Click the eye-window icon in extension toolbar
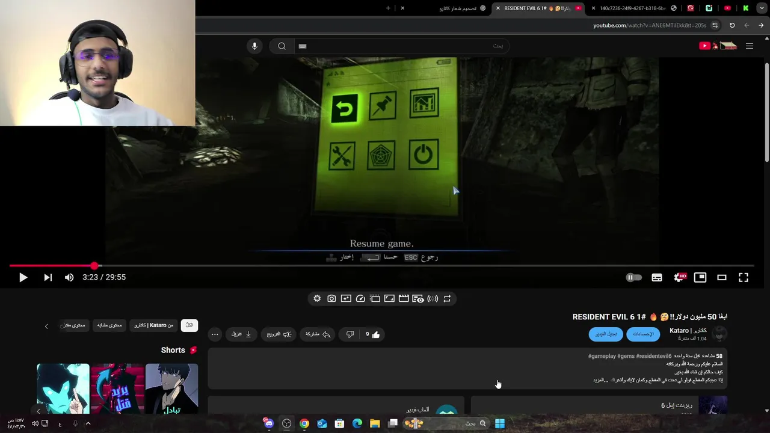The width and height of the screenshot is (770, 433). click(418, 298)
